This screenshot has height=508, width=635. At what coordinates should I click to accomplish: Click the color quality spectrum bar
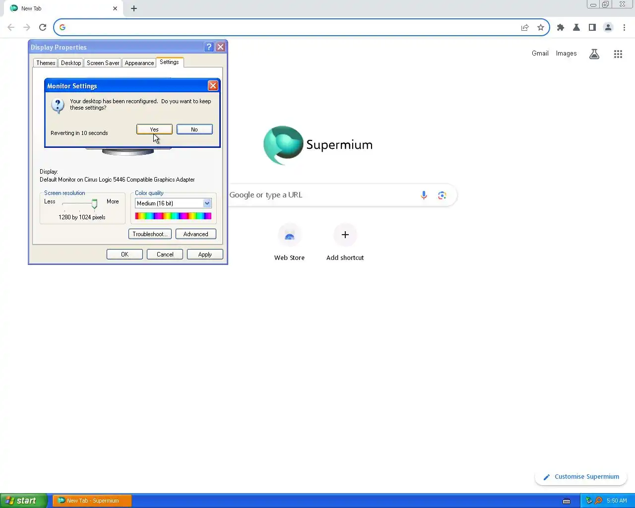tap(173, 216)
